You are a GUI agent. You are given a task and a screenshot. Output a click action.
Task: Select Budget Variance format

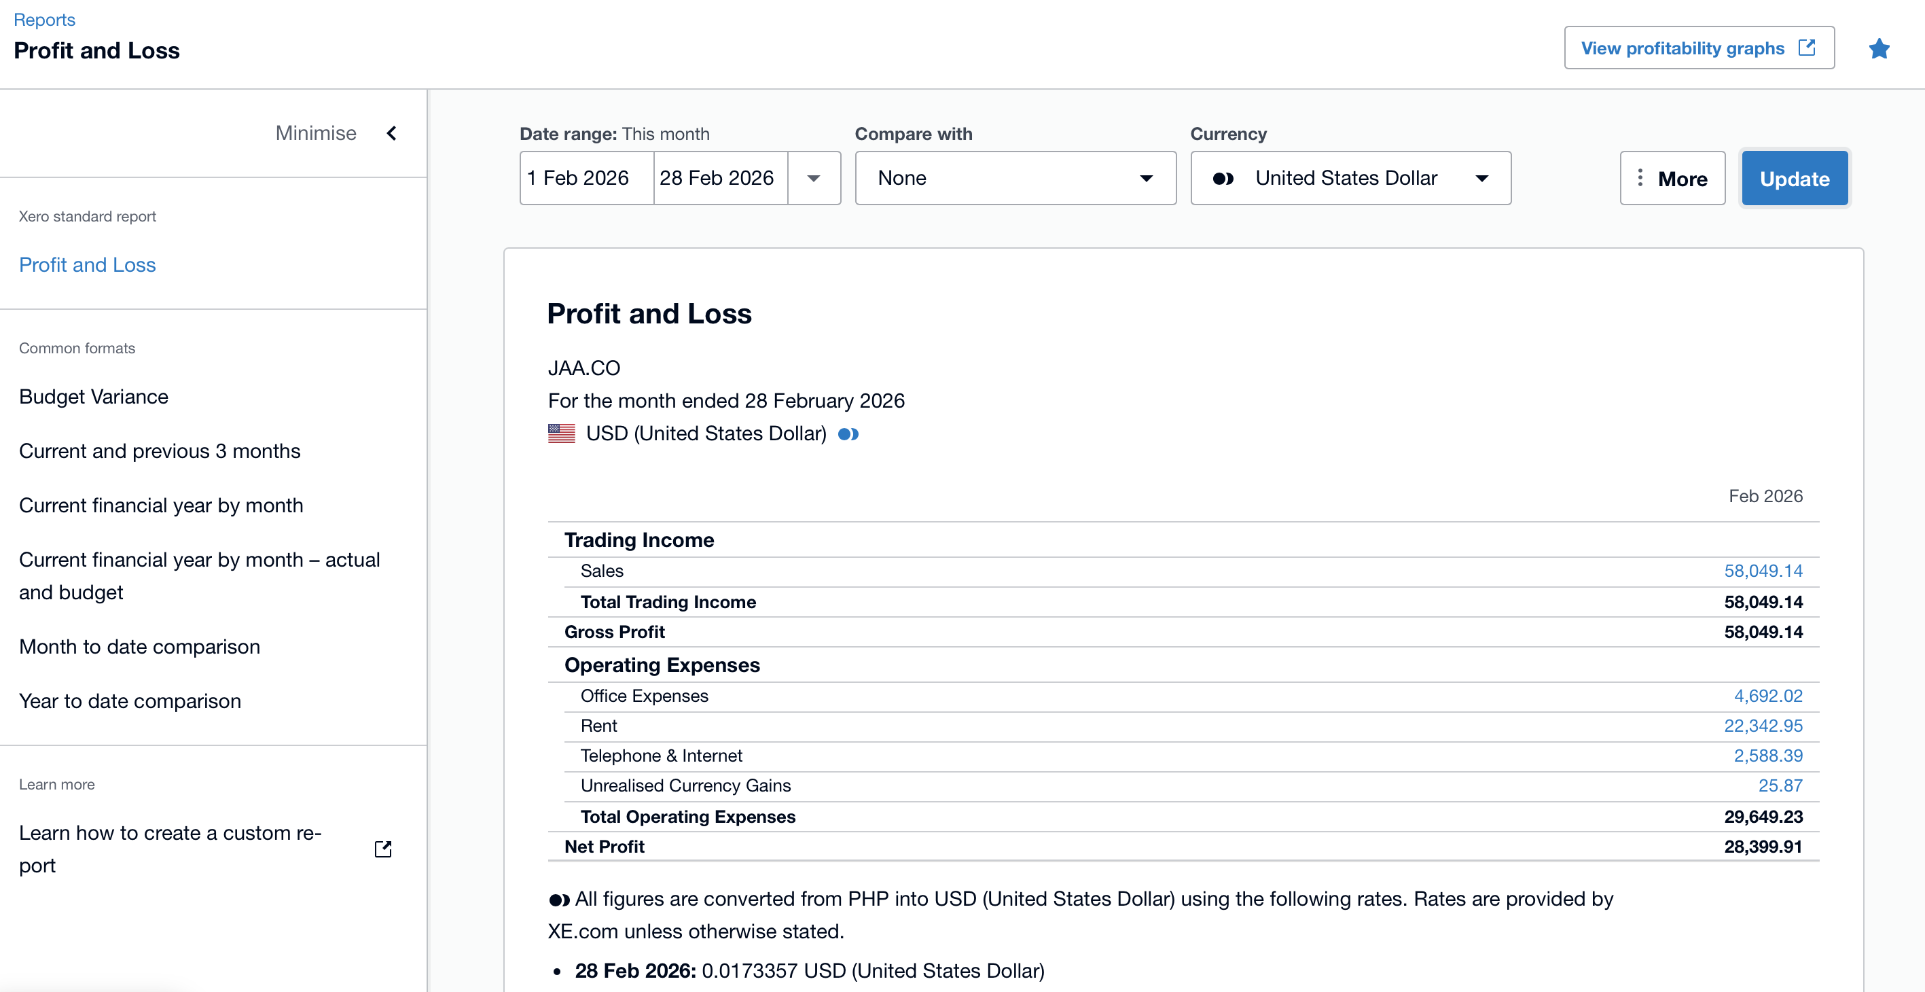(x=94, y=396)
